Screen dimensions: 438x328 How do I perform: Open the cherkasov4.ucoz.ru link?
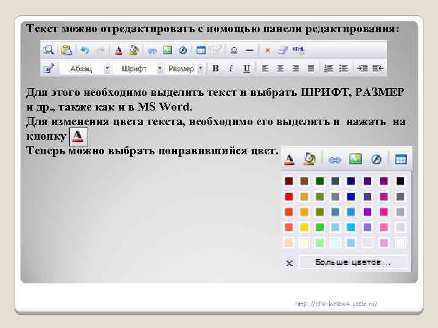tap(336, 304)
